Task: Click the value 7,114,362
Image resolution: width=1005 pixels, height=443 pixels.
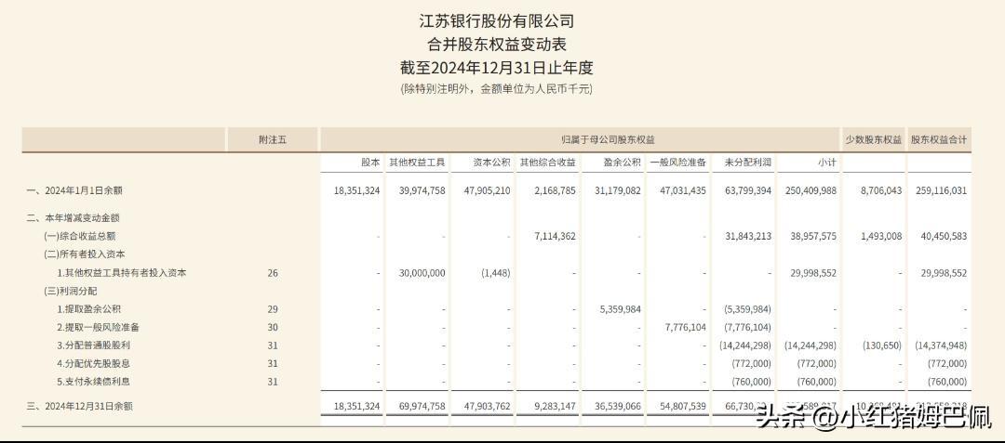Action: tap(554, 237)
